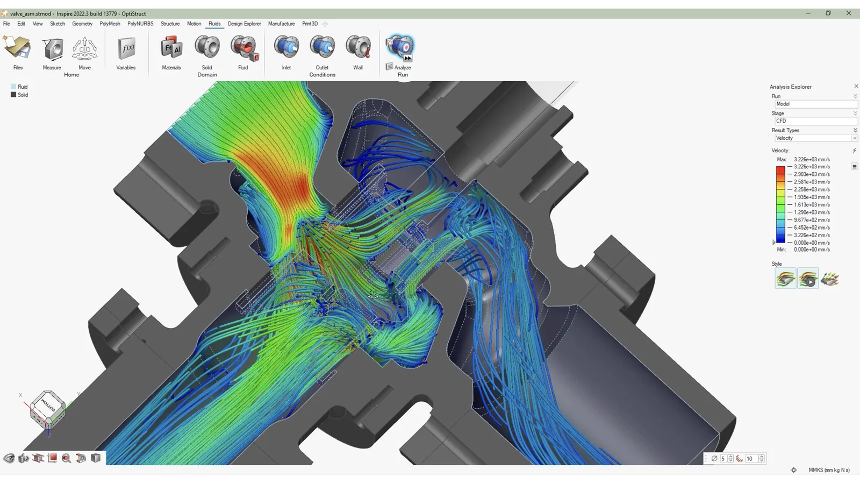Screen dimensions: 860x484
Task: Select the animated streamlines style button
Action: (x=808, y=279)
